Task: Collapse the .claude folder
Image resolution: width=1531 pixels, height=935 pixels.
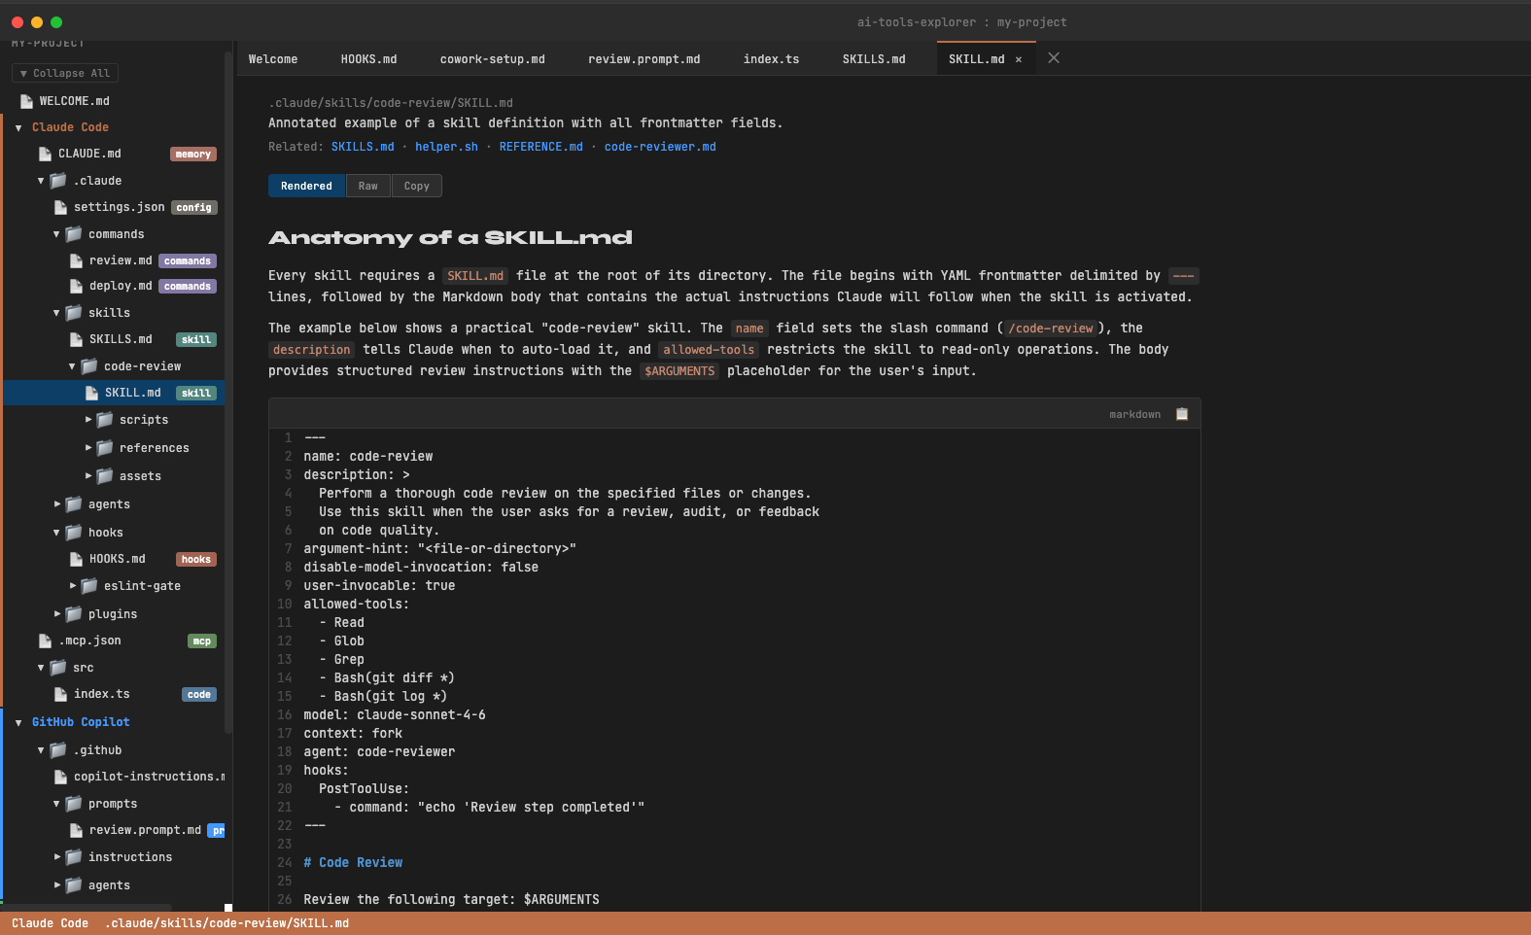Action: point(41,181)
